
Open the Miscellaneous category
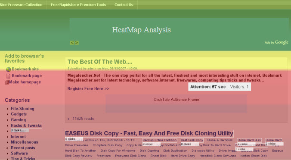point(24,142)
